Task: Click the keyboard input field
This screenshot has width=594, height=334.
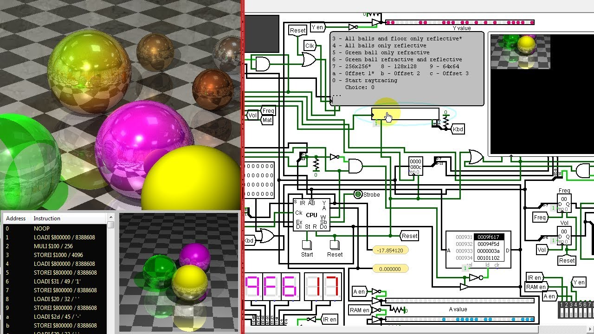Action: pyautogui.click(x=405, y=114)
